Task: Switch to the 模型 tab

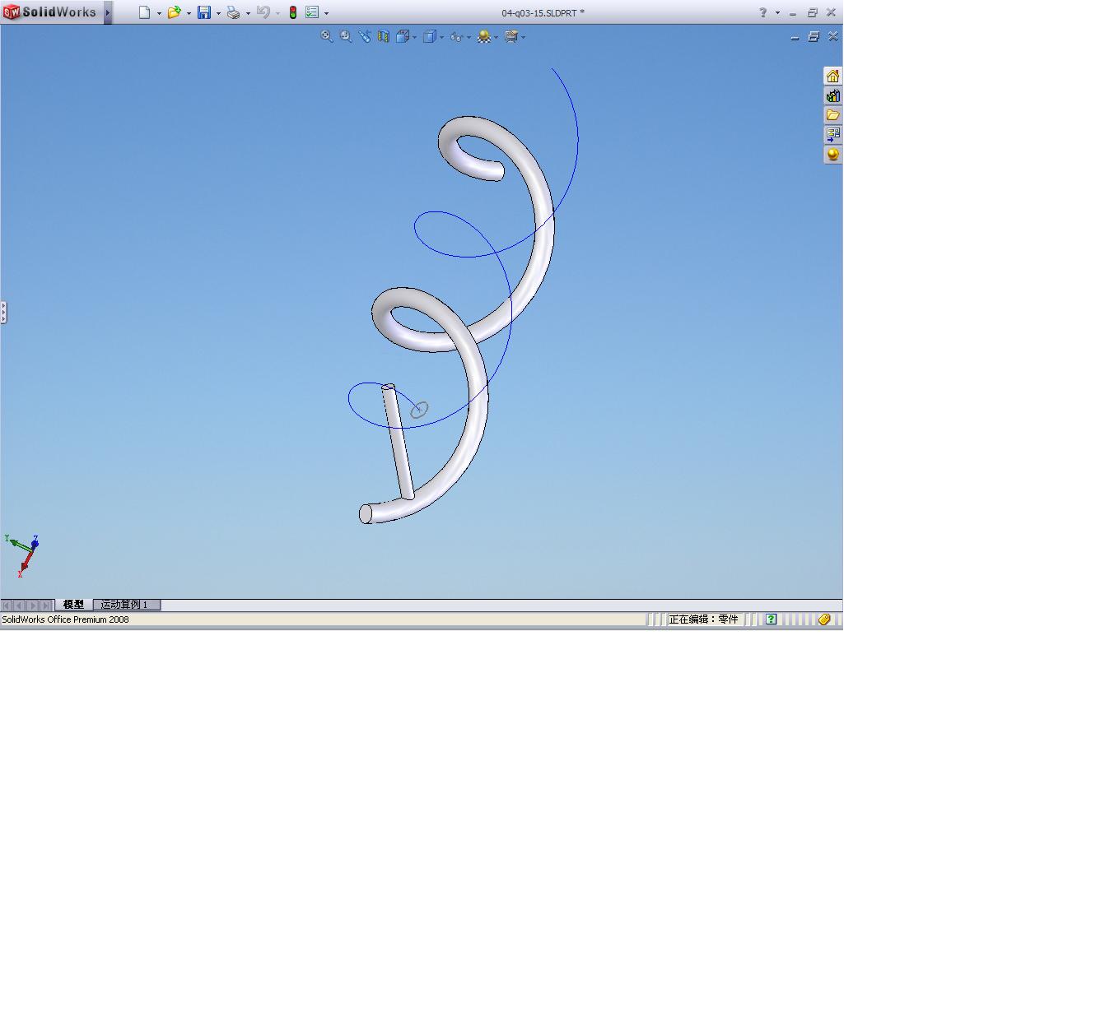Action: 73,605
